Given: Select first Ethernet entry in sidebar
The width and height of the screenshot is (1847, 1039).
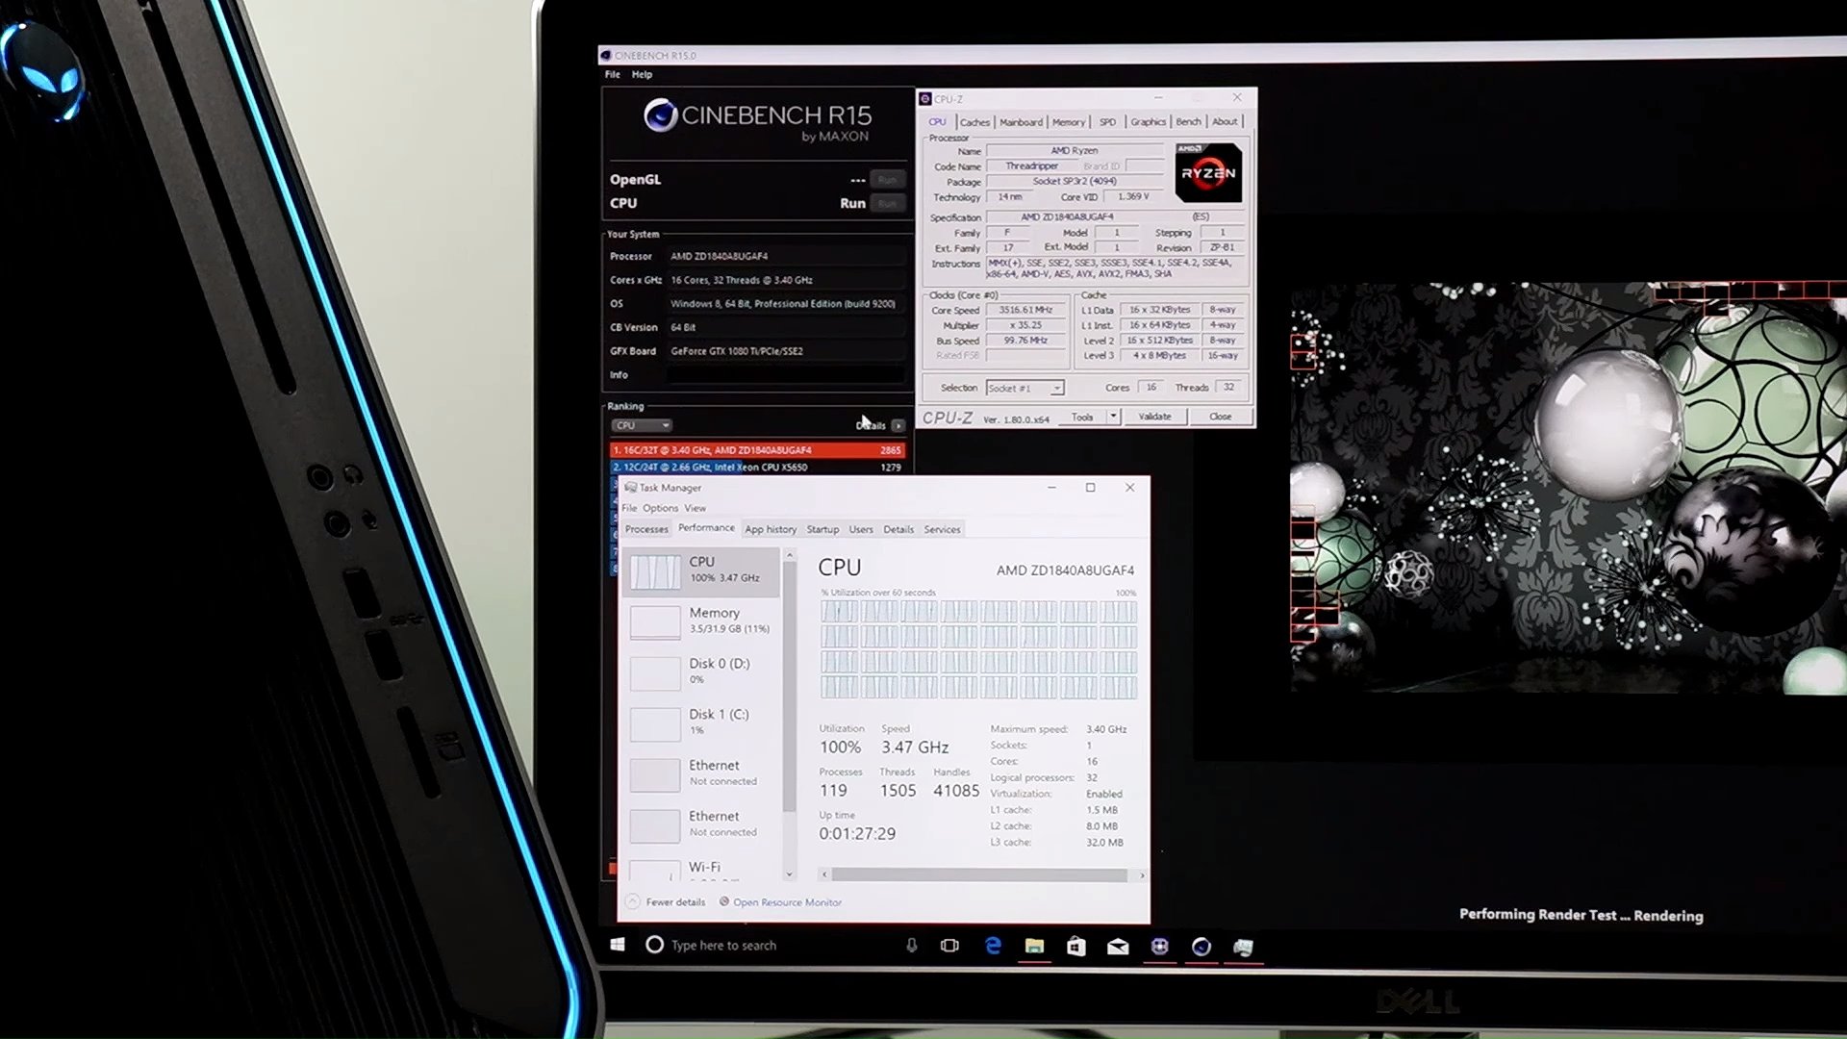Looking at the screenshot, I should pyautogui.click(x=701, y=773).
